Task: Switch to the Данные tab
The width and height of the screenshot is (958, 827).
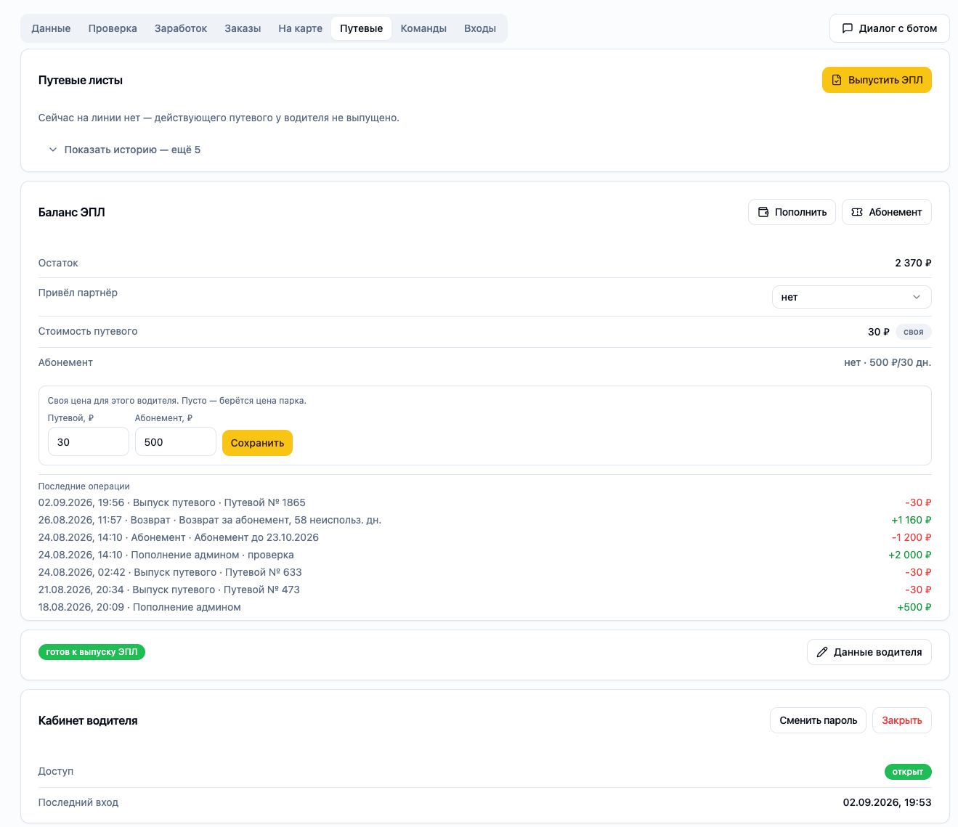Action: pyautogui.click(x=51, y=28)
